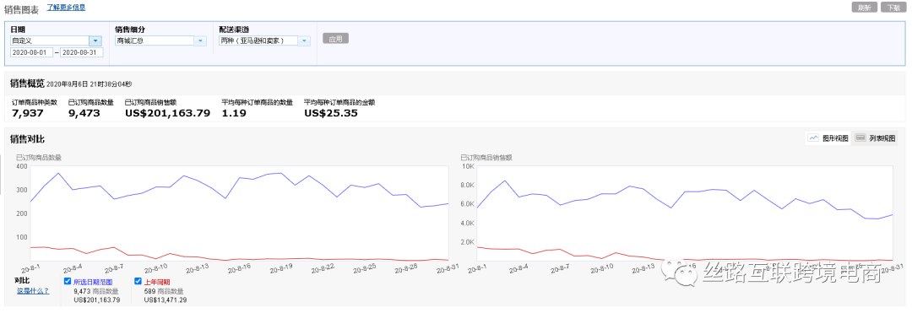This screenshot has width=912, height=313.
Task: Click the 应用 apply button
Action: click(335, 39)
